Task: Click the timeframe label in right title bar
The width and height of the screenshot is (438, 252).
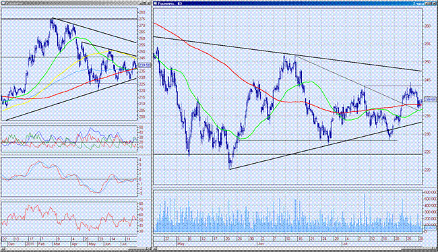Action: [x=418, y=3]
